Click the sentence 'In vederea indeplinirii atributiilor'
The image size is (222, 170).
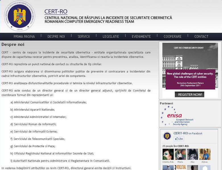67,168
